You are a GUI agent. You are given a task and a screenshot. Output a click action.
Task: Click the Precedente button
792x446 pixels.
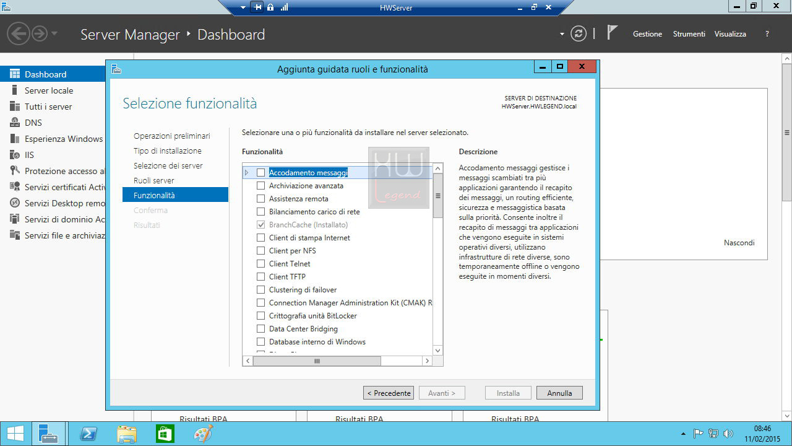tap(389, 393)
